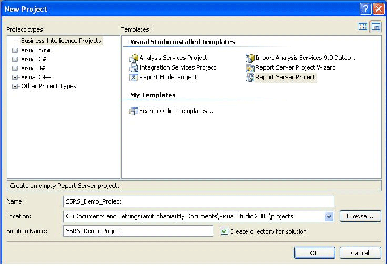The height and width of the screenshot is (266, 387).
Task: Click the Analysis Services Project icon
Action: point(134,58)
